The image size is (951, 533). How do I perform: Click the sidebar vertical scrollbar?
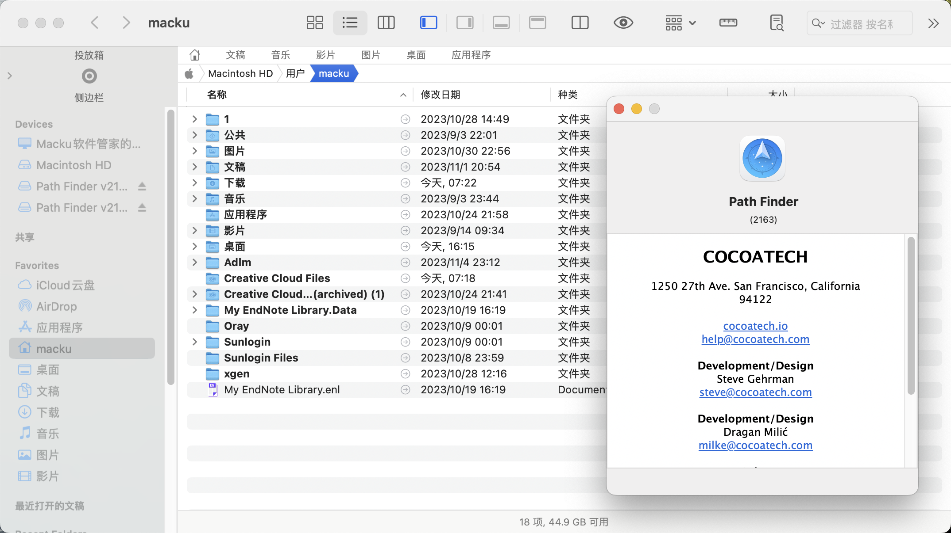pos(171,247)
